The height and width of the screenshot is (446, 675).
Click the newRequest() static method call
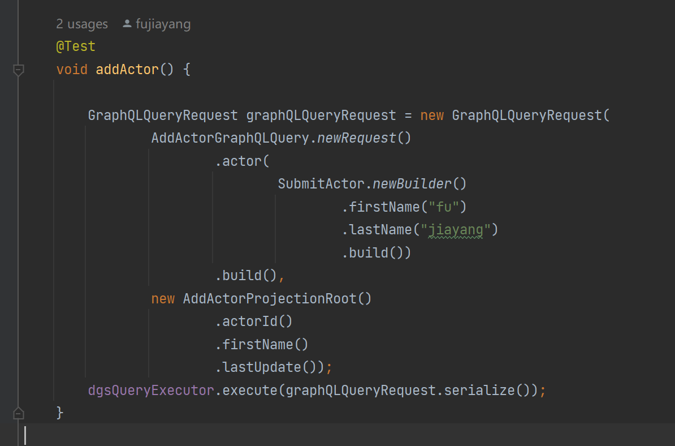coord(355,139)
